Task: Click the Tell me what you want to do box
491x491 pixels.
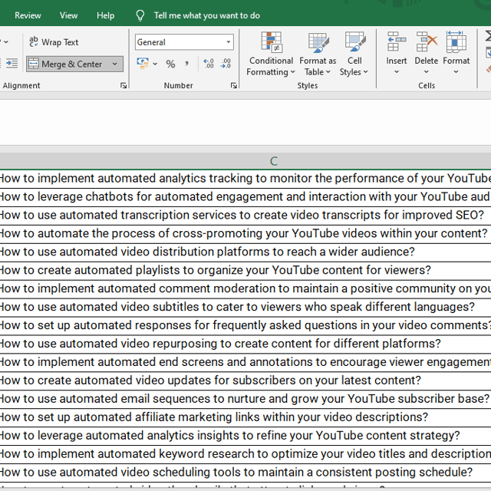Action: click(x=206, y=15)
